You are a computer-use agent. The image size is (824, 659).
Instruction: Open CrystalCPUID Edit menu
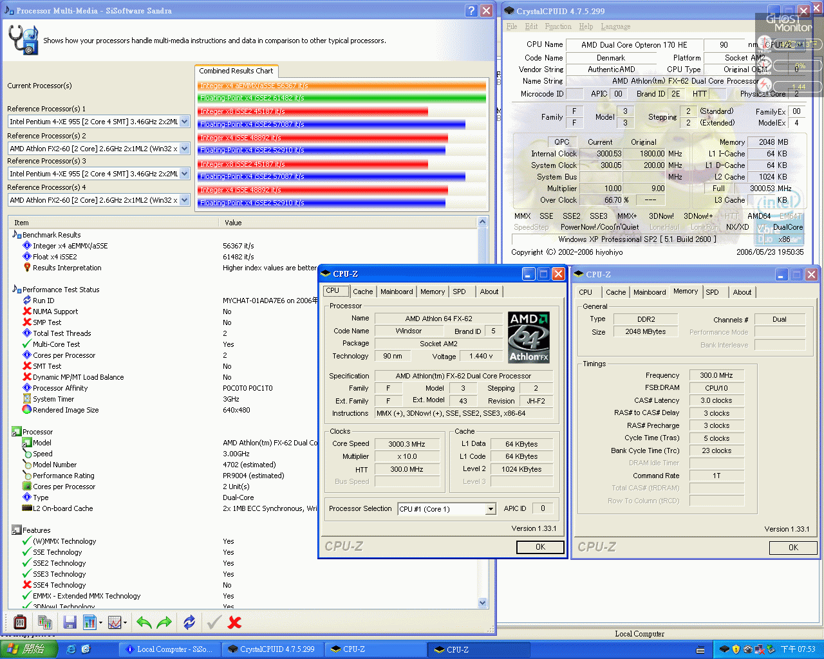531,26
